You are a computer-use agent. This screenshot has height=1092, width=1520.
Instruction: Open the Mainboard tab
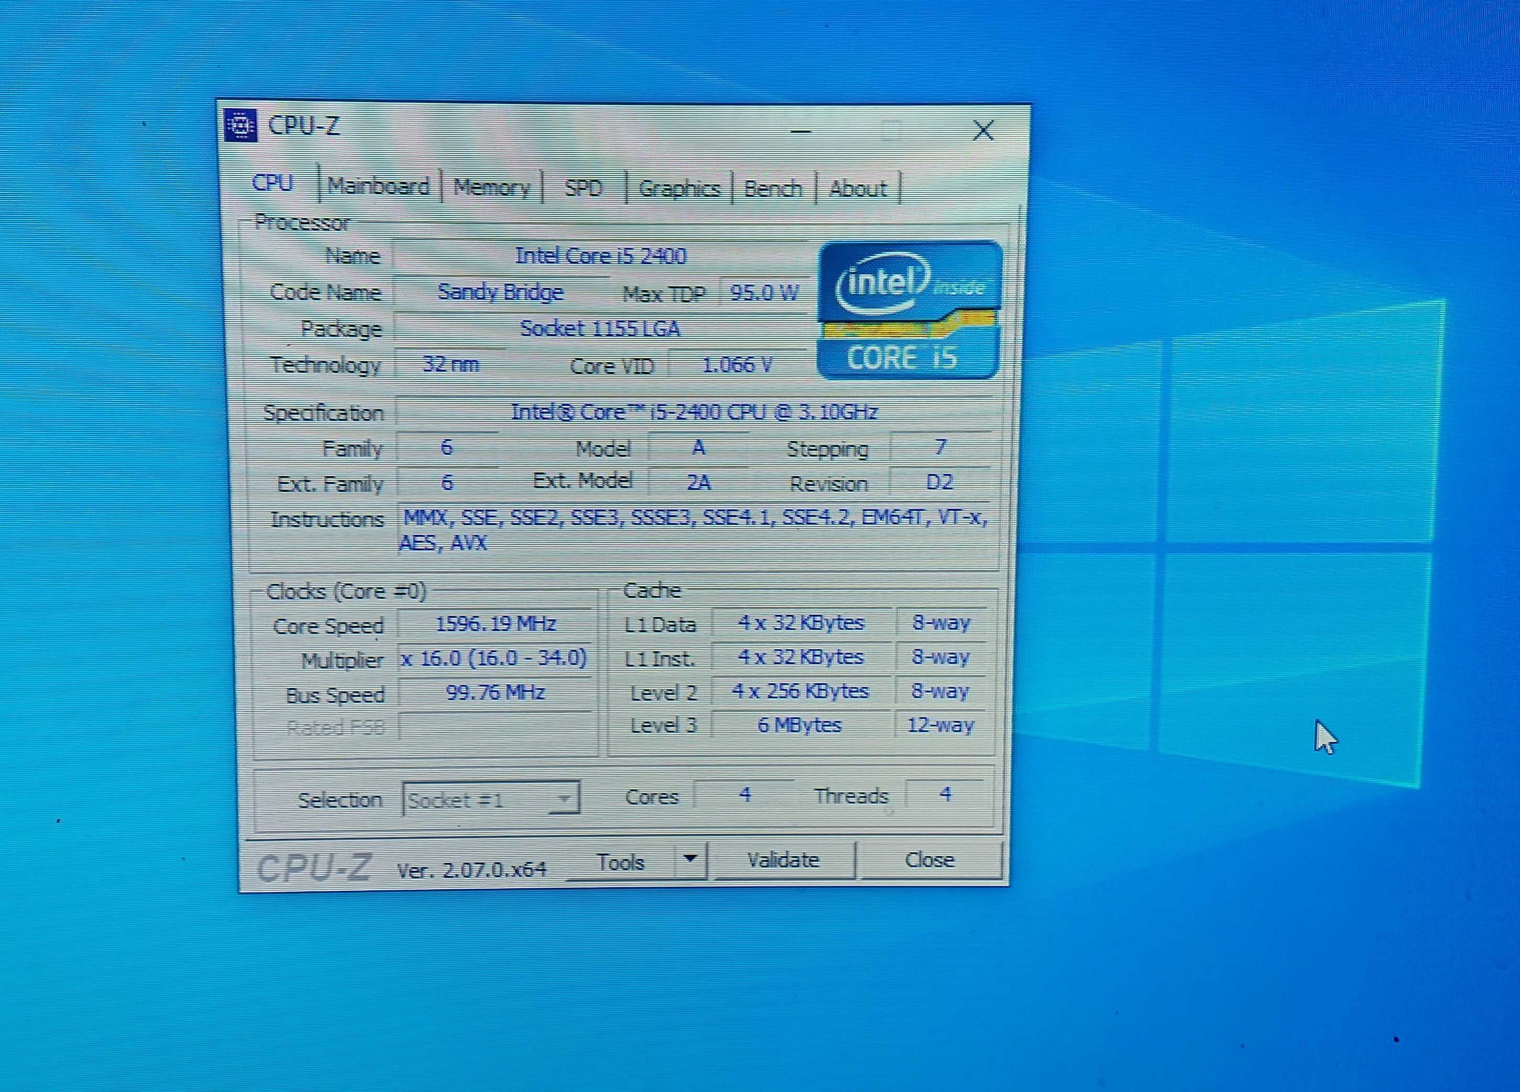(378, 185)
